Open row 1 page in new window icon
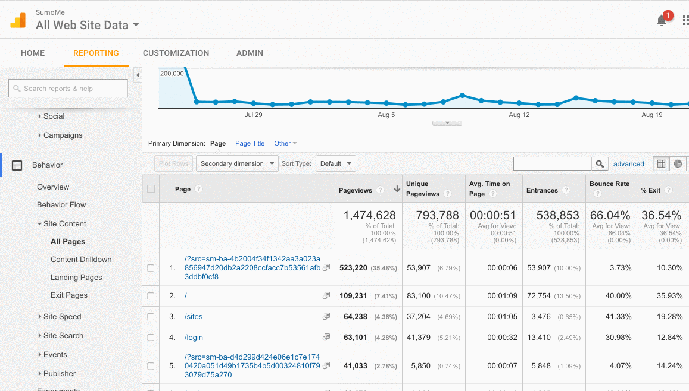This screenshot has width=689, height=391. coord(326,267)
